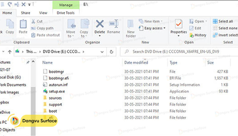Click the Paste clipboard icon
Viewport: 238px width, 136px height.
coord(23,24)
